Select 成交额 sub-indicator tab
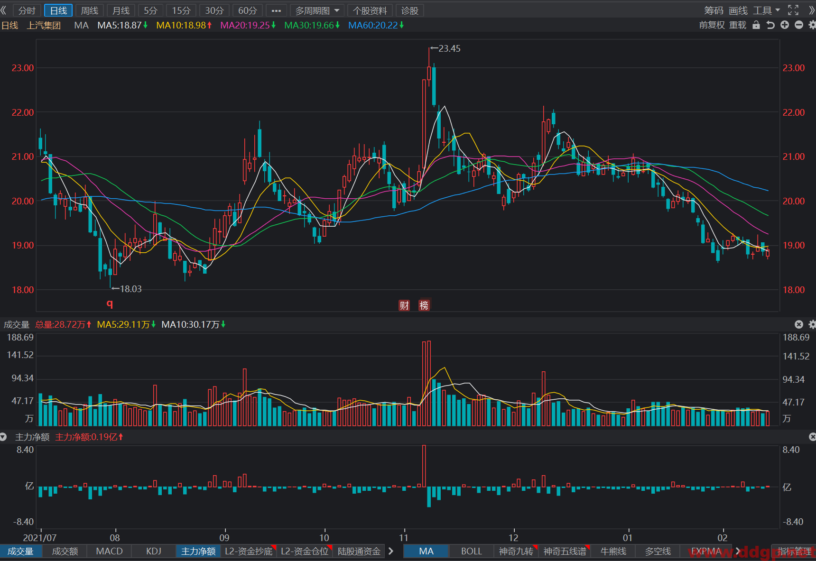816x561 pixels. click(65, 551)
